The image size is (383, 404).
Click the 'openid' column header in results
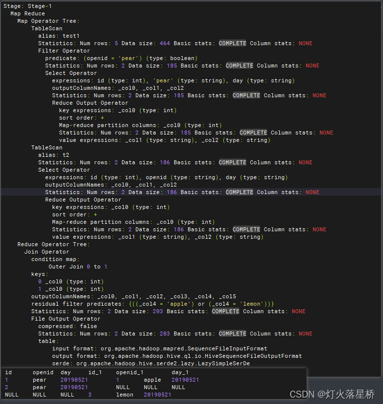click(43, 372)
